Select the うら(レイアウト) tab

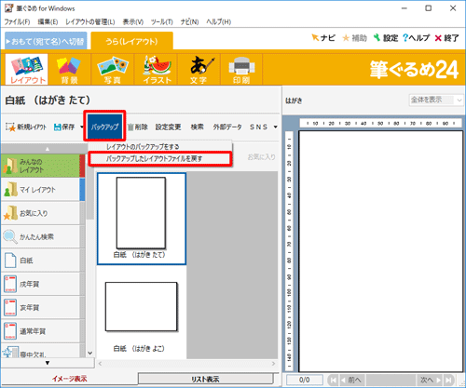131,41
